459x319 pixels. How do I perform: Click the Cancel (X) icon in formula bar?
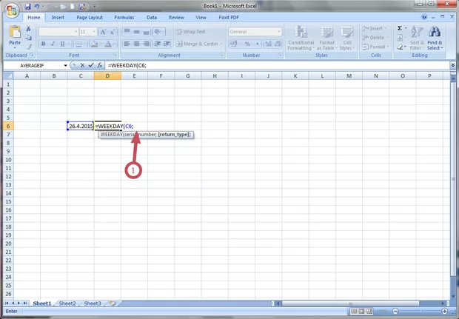coord(81,65)
